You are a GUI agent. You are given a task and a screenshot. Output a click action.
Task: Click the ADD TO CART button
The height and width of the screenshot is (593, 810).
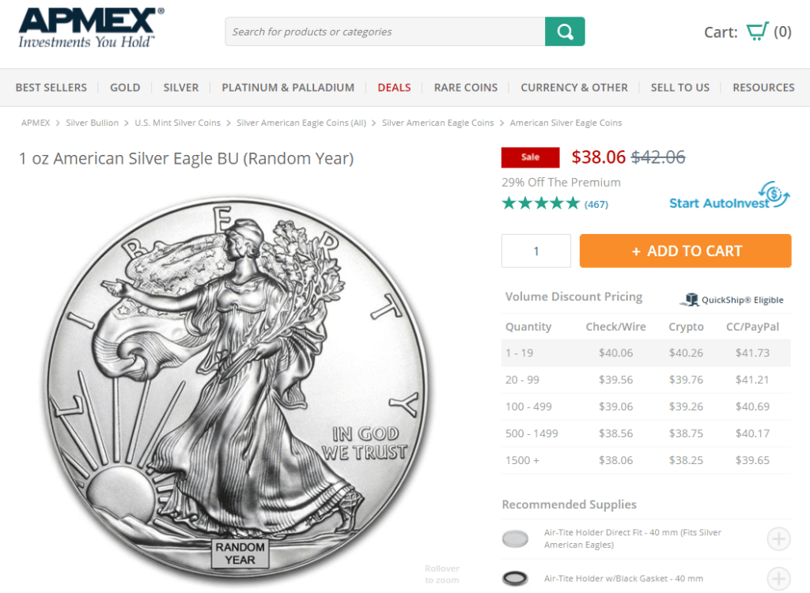click(x=686, y=251)
